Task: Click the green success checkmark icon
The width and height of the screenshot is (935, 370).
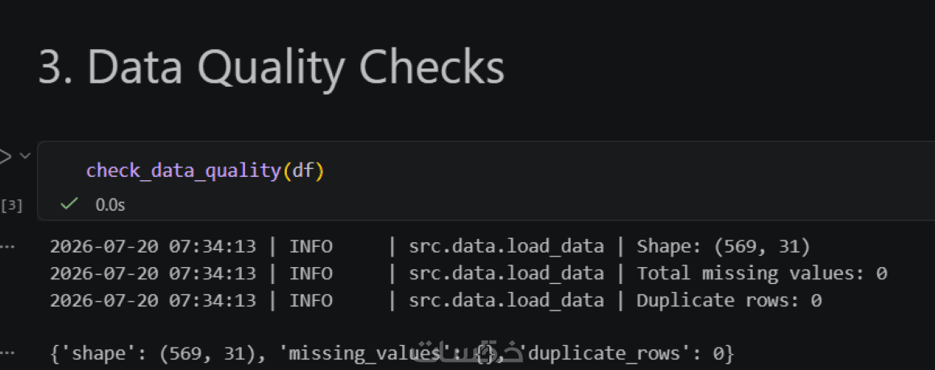Action: click(69, 204)
